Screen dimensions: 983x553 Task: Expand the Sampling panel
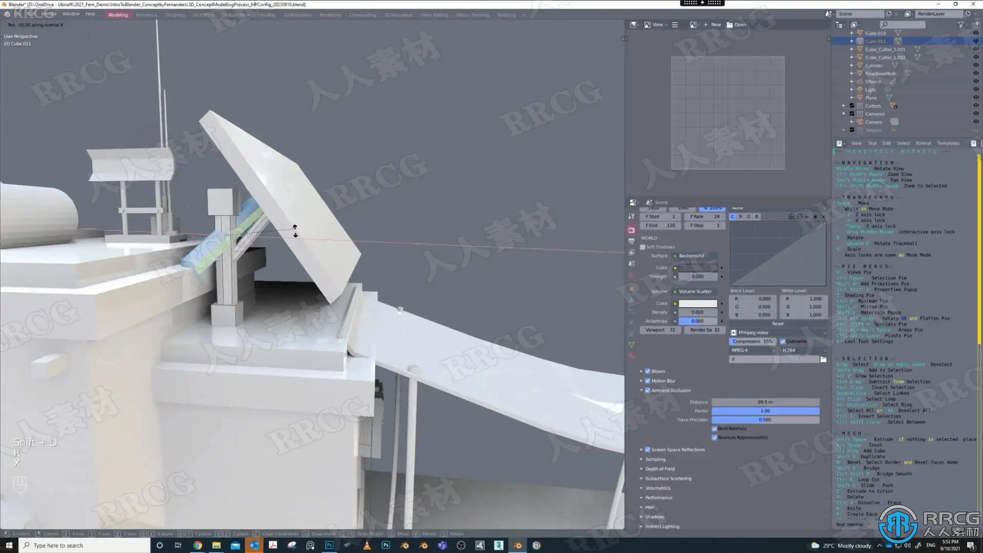point(655,459)
